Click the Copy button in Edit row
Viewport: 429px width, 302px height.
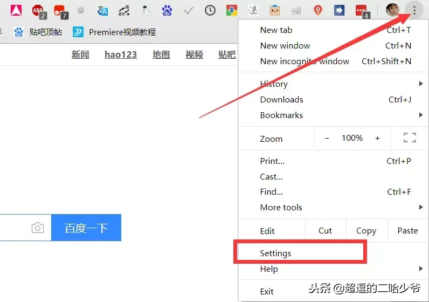pyautogui.click(x=366, y=230)
